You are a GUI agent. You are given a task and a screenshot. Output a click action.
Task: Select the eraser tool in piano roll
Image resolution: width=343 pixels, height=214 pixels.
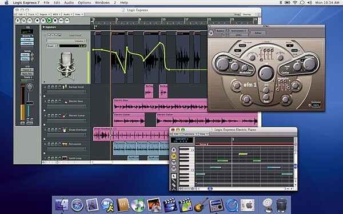click(174, 185)
